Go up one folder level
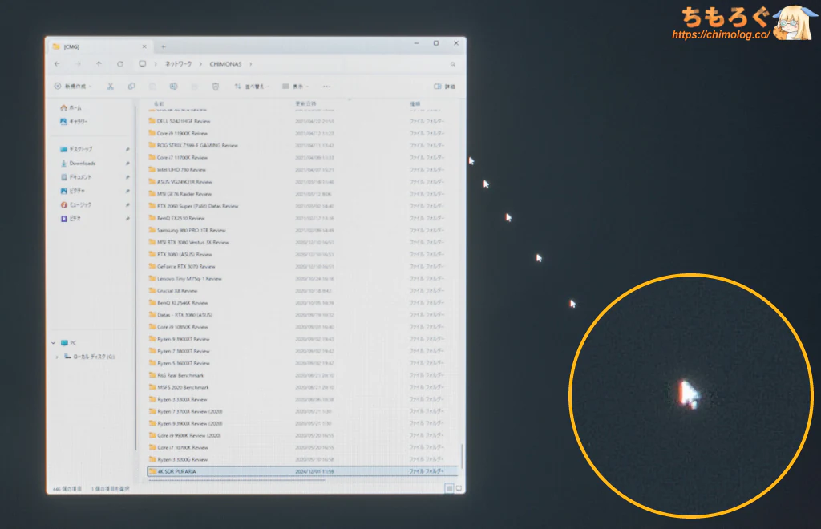 point(99,64)
